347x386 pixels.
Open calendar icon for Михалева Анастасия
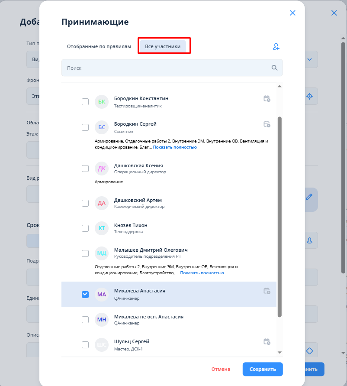[x=267, y=291]
